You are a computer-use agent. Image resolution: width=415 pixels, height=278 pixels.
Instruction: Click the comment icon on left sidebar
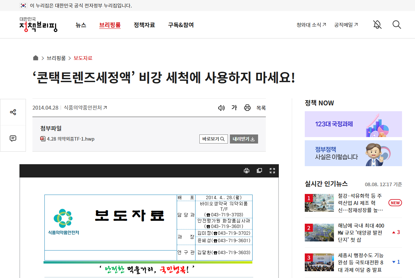[x=13, y=138]
